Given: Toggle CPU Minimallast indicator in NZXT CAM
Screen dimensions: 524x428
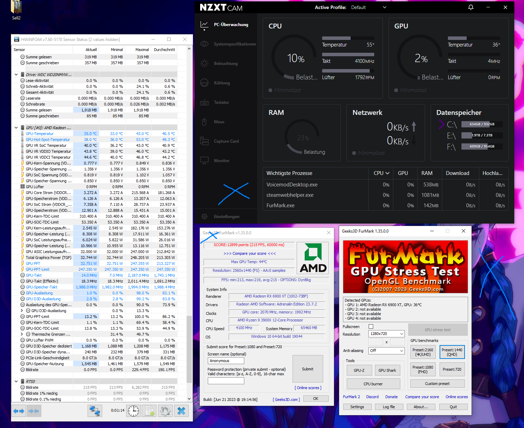Looking at the screenshot, I should 270,90.
